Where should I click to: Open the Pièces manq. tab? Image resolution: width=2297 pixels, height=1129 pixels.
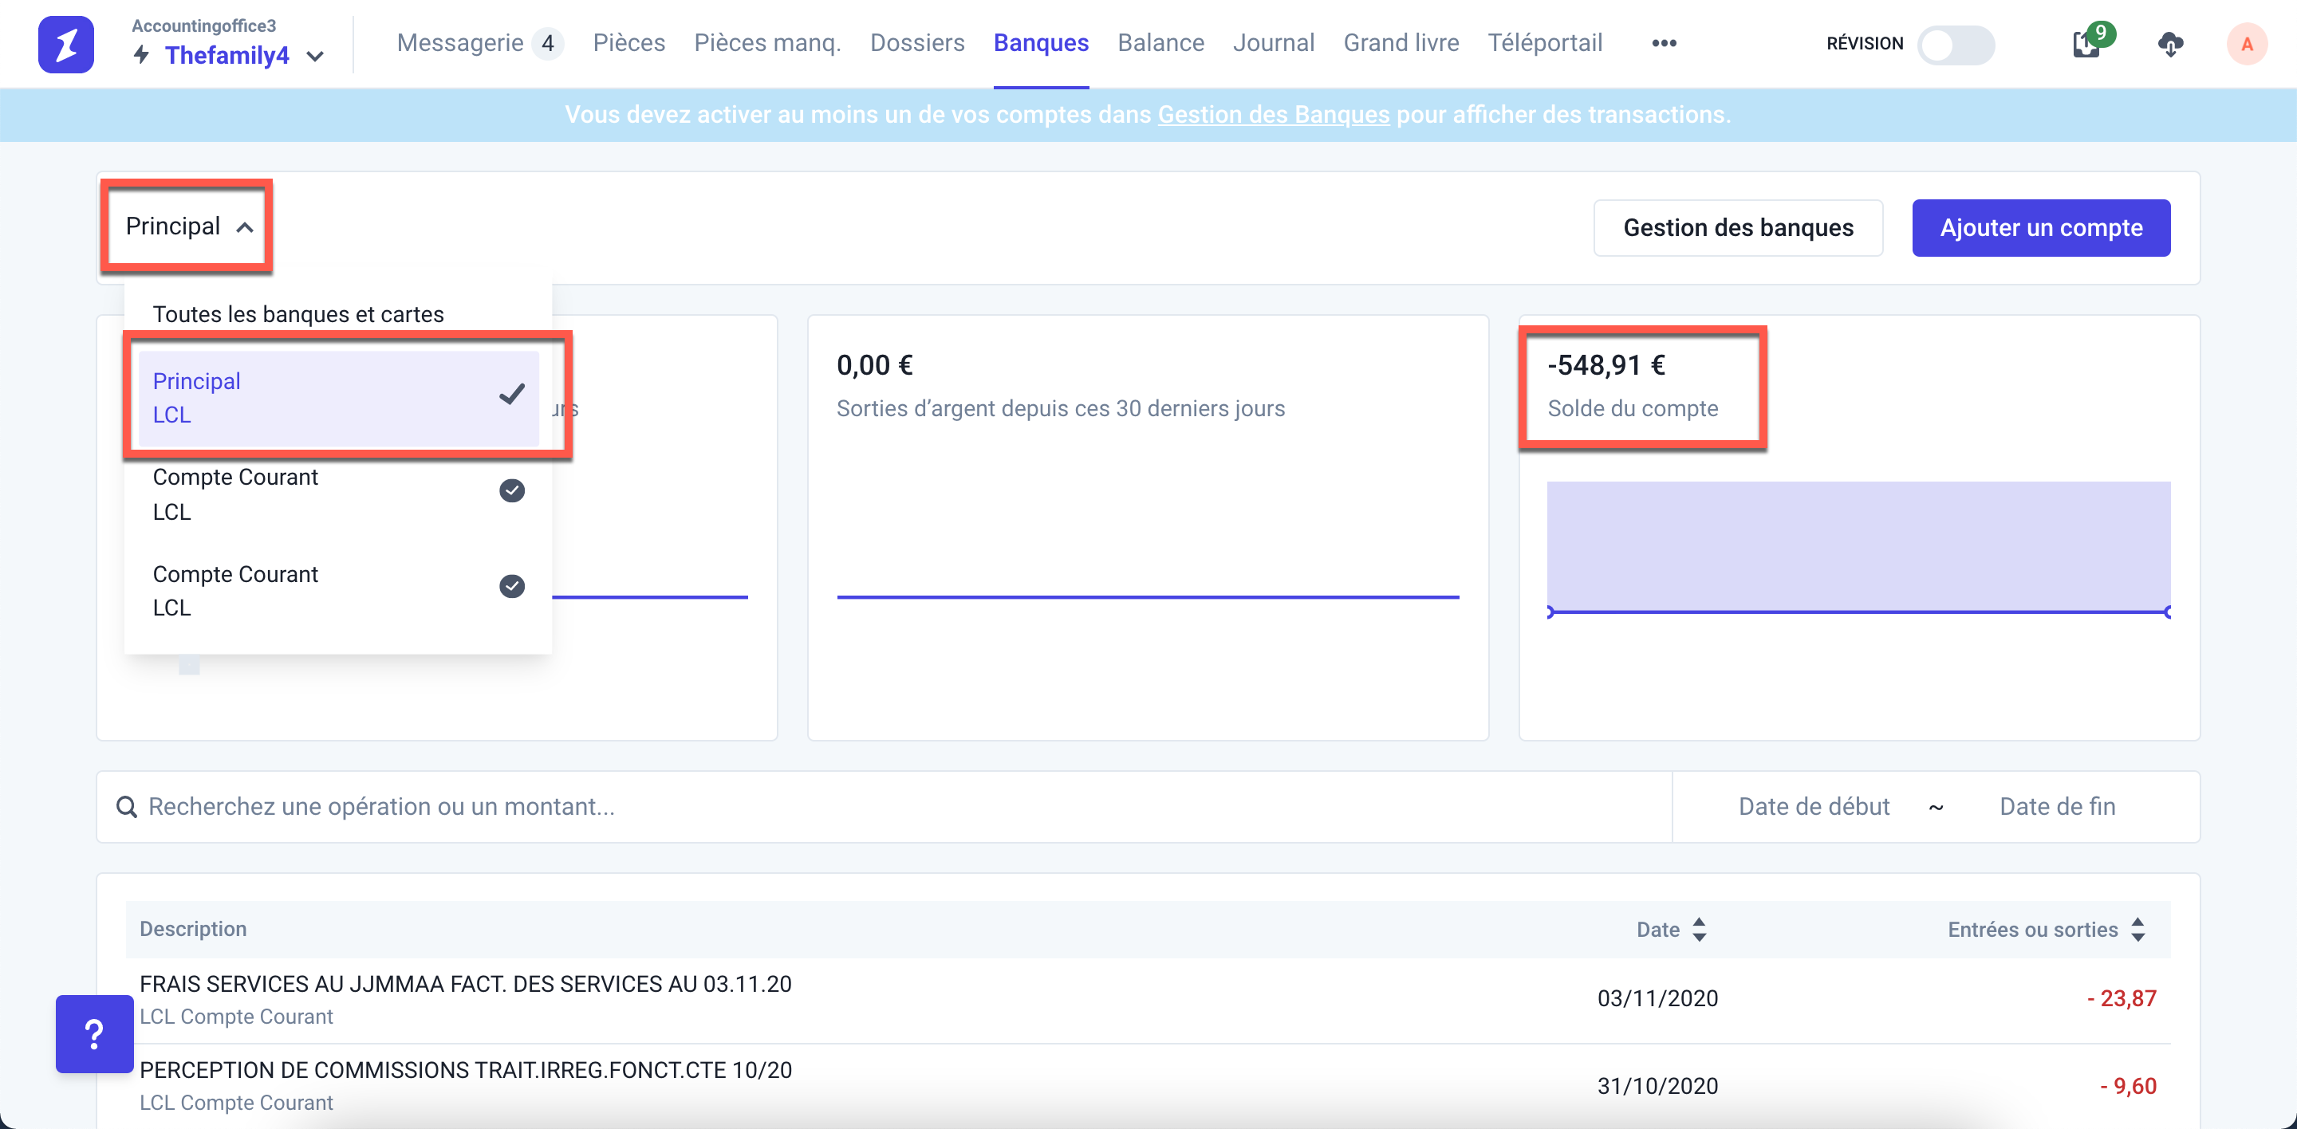(x=766, y=43)
